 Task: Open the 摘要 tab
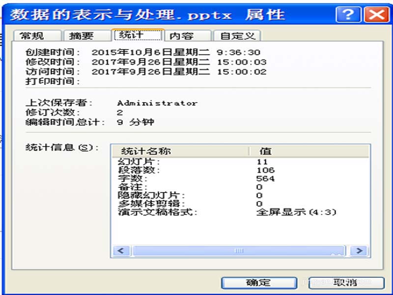[87, 35]
